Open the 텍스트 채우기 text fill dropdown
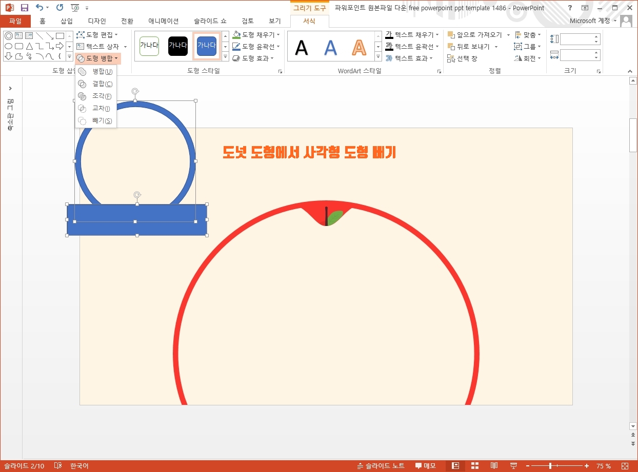638x472 pixels. (x=412, y=35)
